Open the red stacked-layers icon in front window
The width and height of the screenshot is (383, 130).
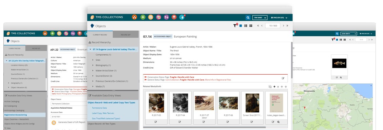(174, 17)
